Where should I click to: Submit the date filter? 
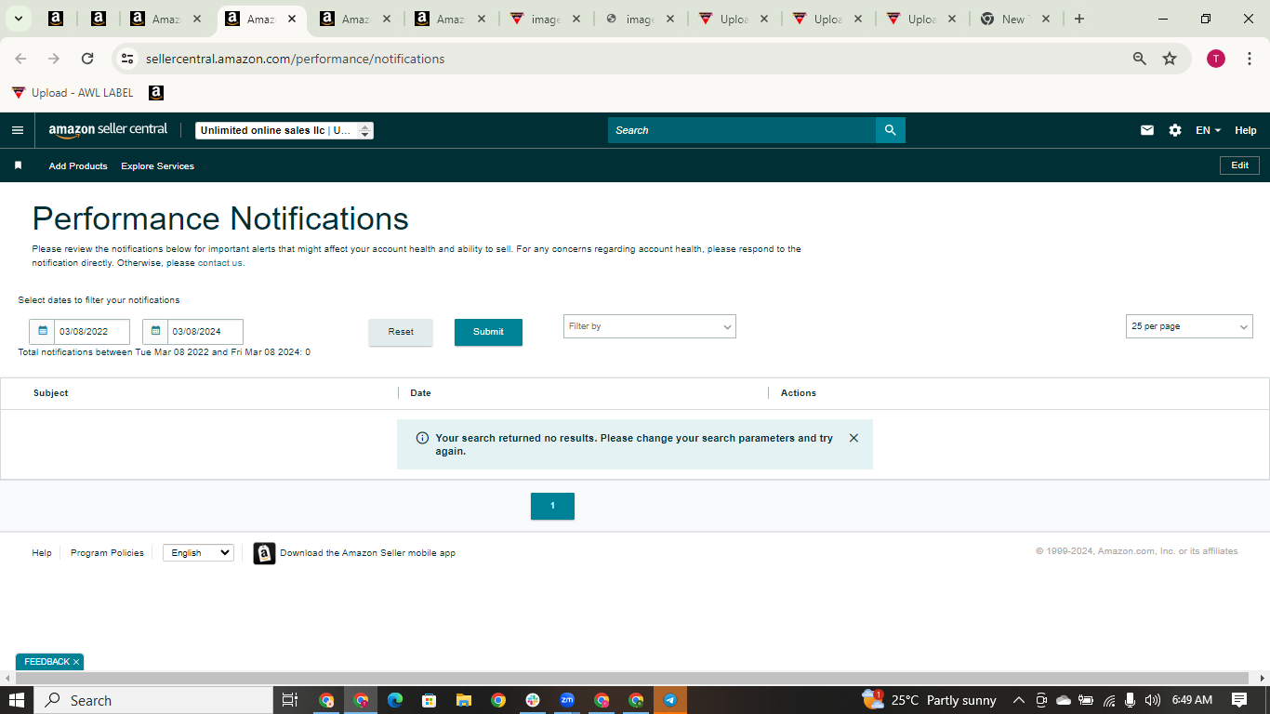click(488, 332)
